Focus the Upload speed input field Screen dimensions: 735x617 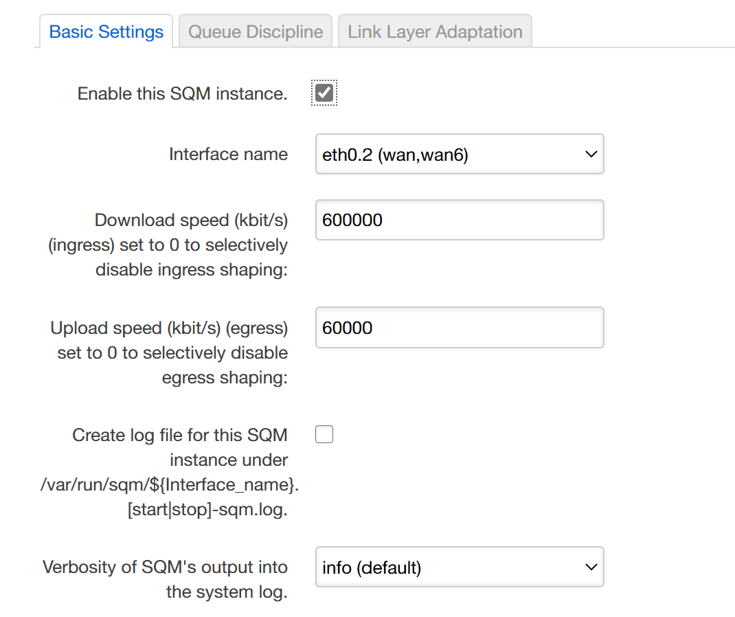pos(459,328)
